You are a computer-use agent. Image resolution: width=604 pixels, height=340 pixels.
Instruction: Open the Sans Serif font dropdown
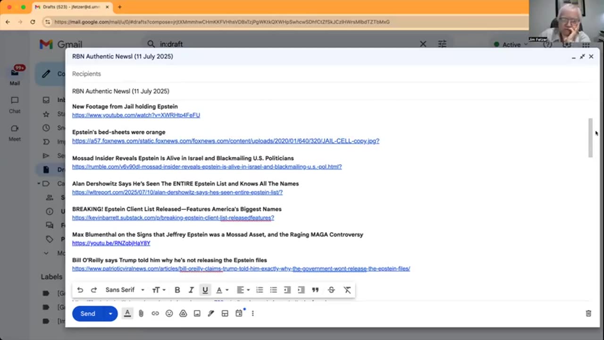pos(125,290)
